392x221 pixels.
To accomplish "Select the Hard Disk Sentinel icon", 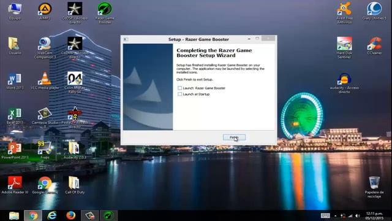I will pos(344,48).
